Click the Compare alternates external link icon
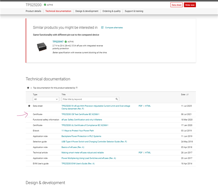 pyautogui.click(x=102, y=27)
